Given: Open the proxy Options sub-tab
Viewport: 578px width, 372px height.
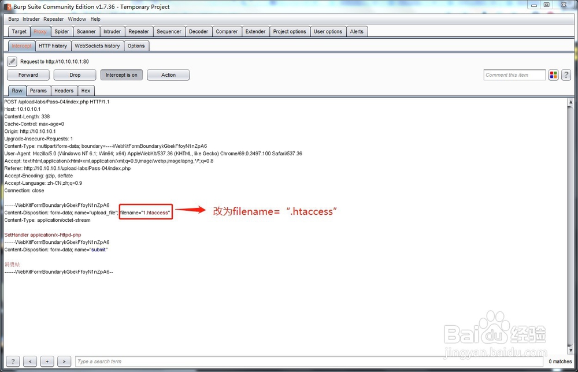Looking at the screenshot, I should 136,46.
